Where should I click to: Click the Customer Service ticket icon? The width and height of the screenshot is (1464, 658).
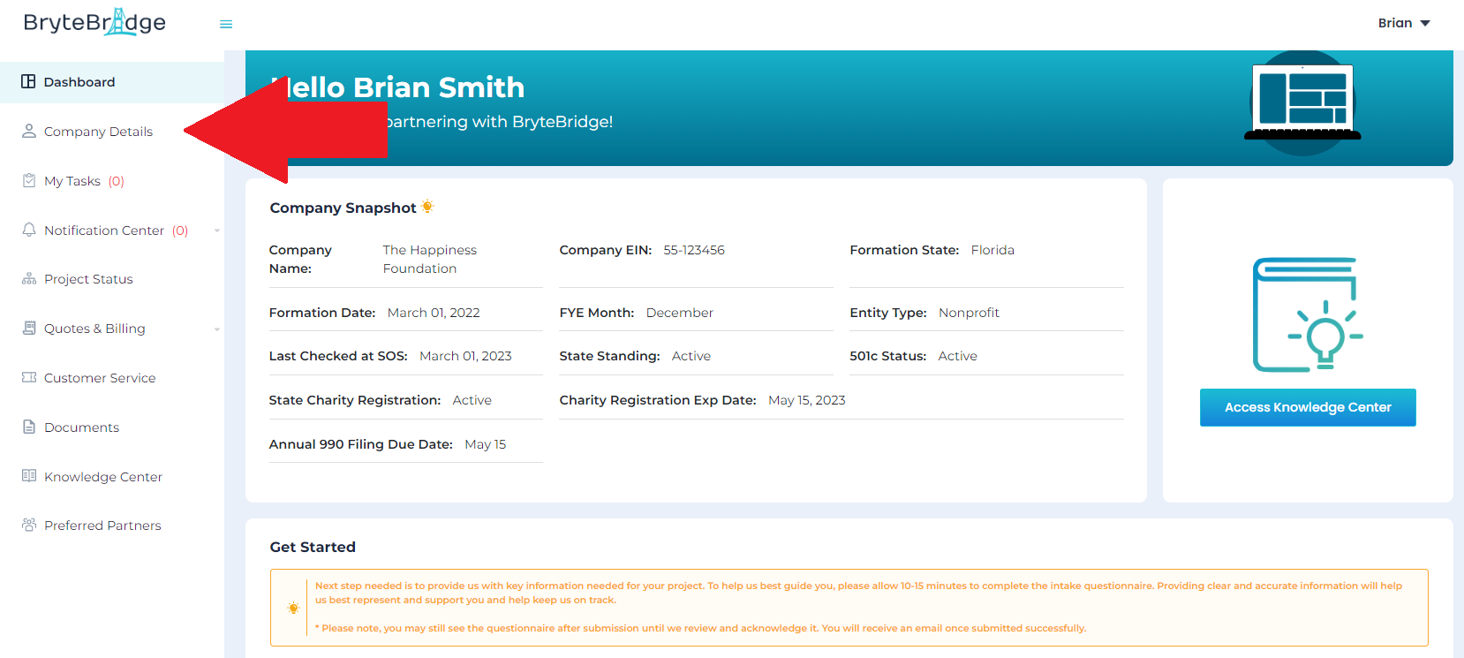click(x=29, y=377)
